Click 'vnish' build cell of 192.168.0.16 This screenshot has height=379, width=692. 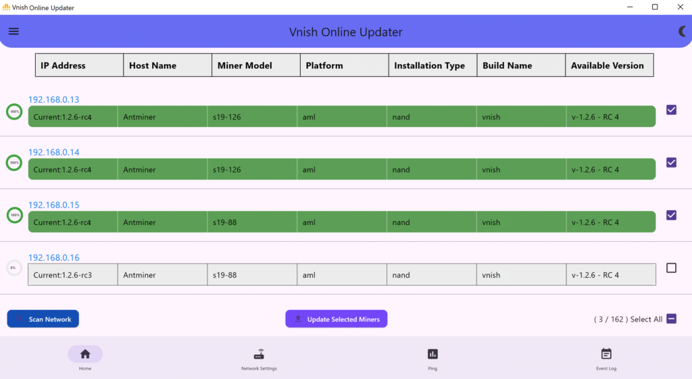point(521,275)
